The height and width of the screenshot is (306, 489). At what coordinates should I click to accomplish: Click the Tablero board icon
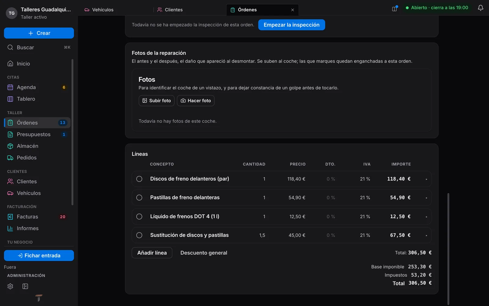pyautogui.click(x=10, y=99)
